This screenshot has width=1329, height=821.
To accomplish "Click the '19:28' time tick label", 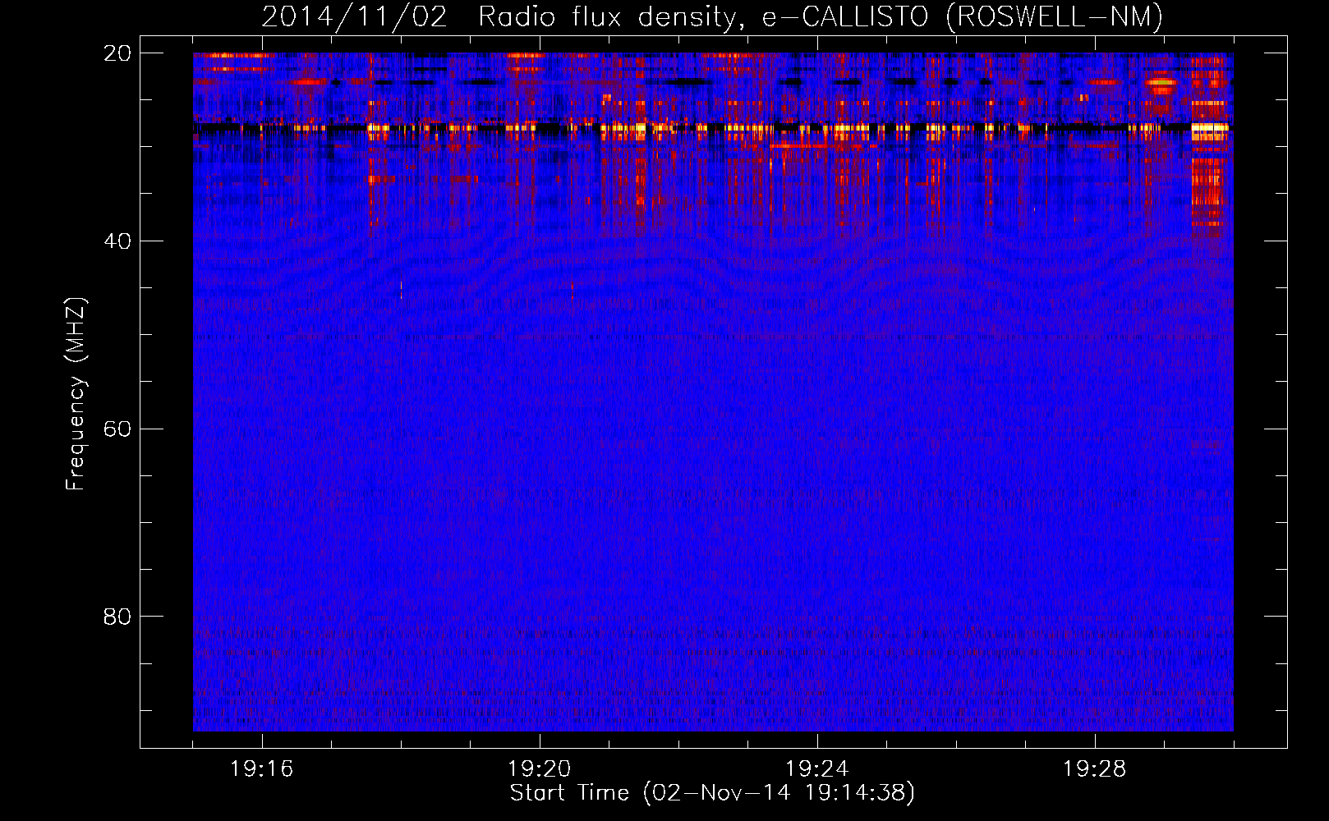I will click(1095, 769).
